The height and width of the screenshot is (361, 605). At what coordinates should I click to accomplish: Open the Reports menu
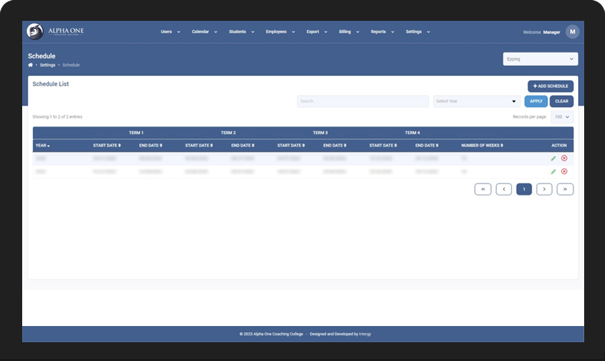click(382, 32)
